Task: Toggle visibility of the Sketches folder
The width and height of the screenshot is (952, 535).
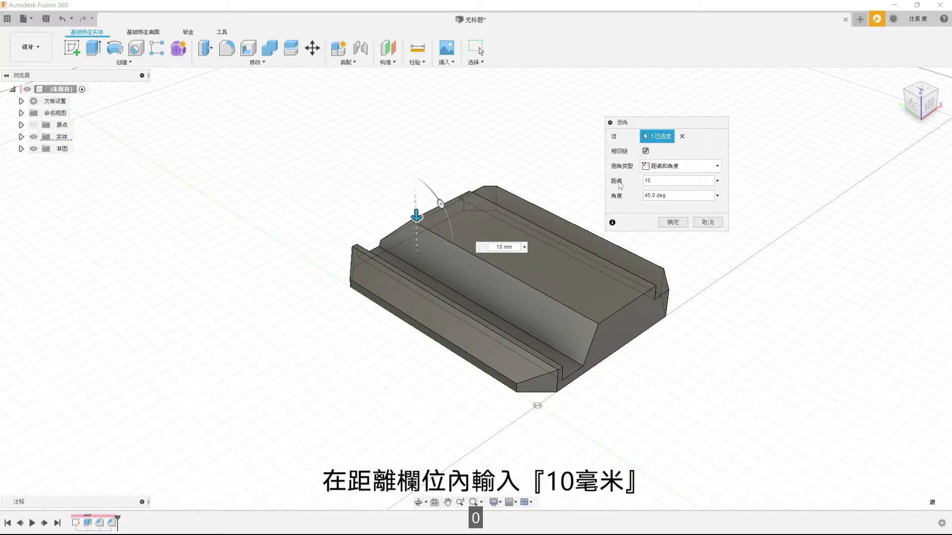Action: coord(34,149)
